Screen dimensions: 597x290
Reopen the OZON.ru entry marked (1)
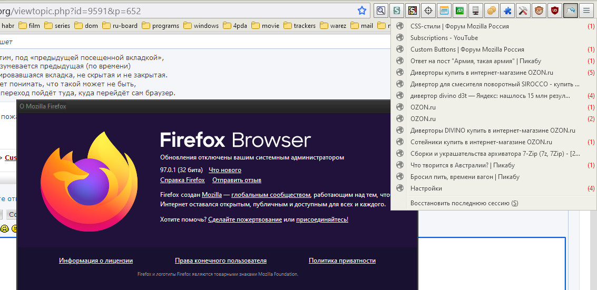[x=494, y=107]
